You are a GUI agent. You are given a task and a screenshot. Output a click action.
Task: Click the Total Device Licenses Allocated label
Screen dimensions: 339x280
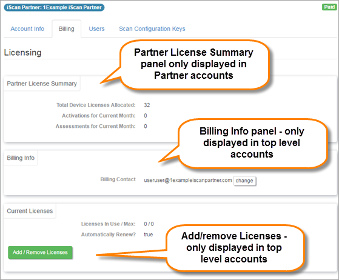click(x=96, y=105)
